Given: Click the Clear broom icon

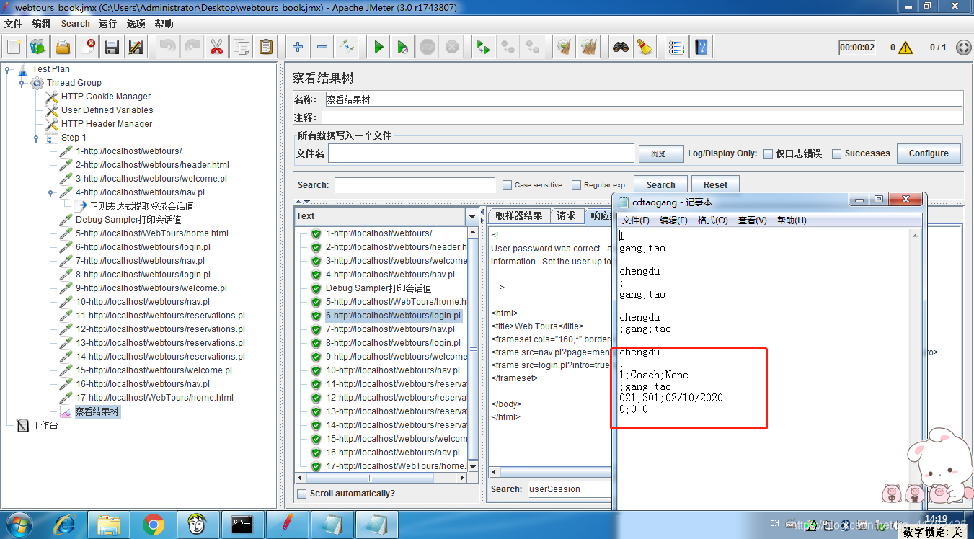Looking at the screenshot, I should (565, 48).
